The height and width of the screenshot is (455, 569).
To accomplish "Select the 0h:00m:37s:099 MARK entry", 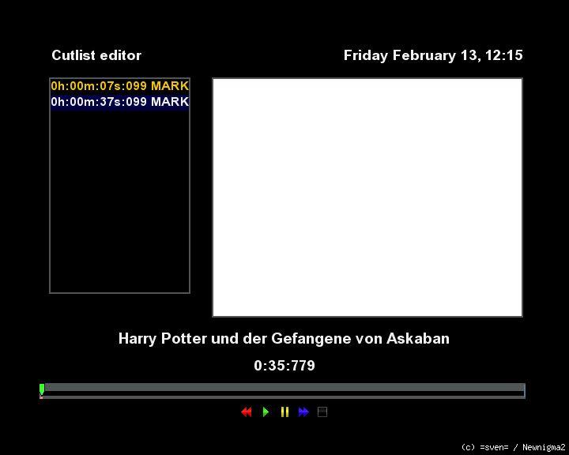I will coord(119,102).
